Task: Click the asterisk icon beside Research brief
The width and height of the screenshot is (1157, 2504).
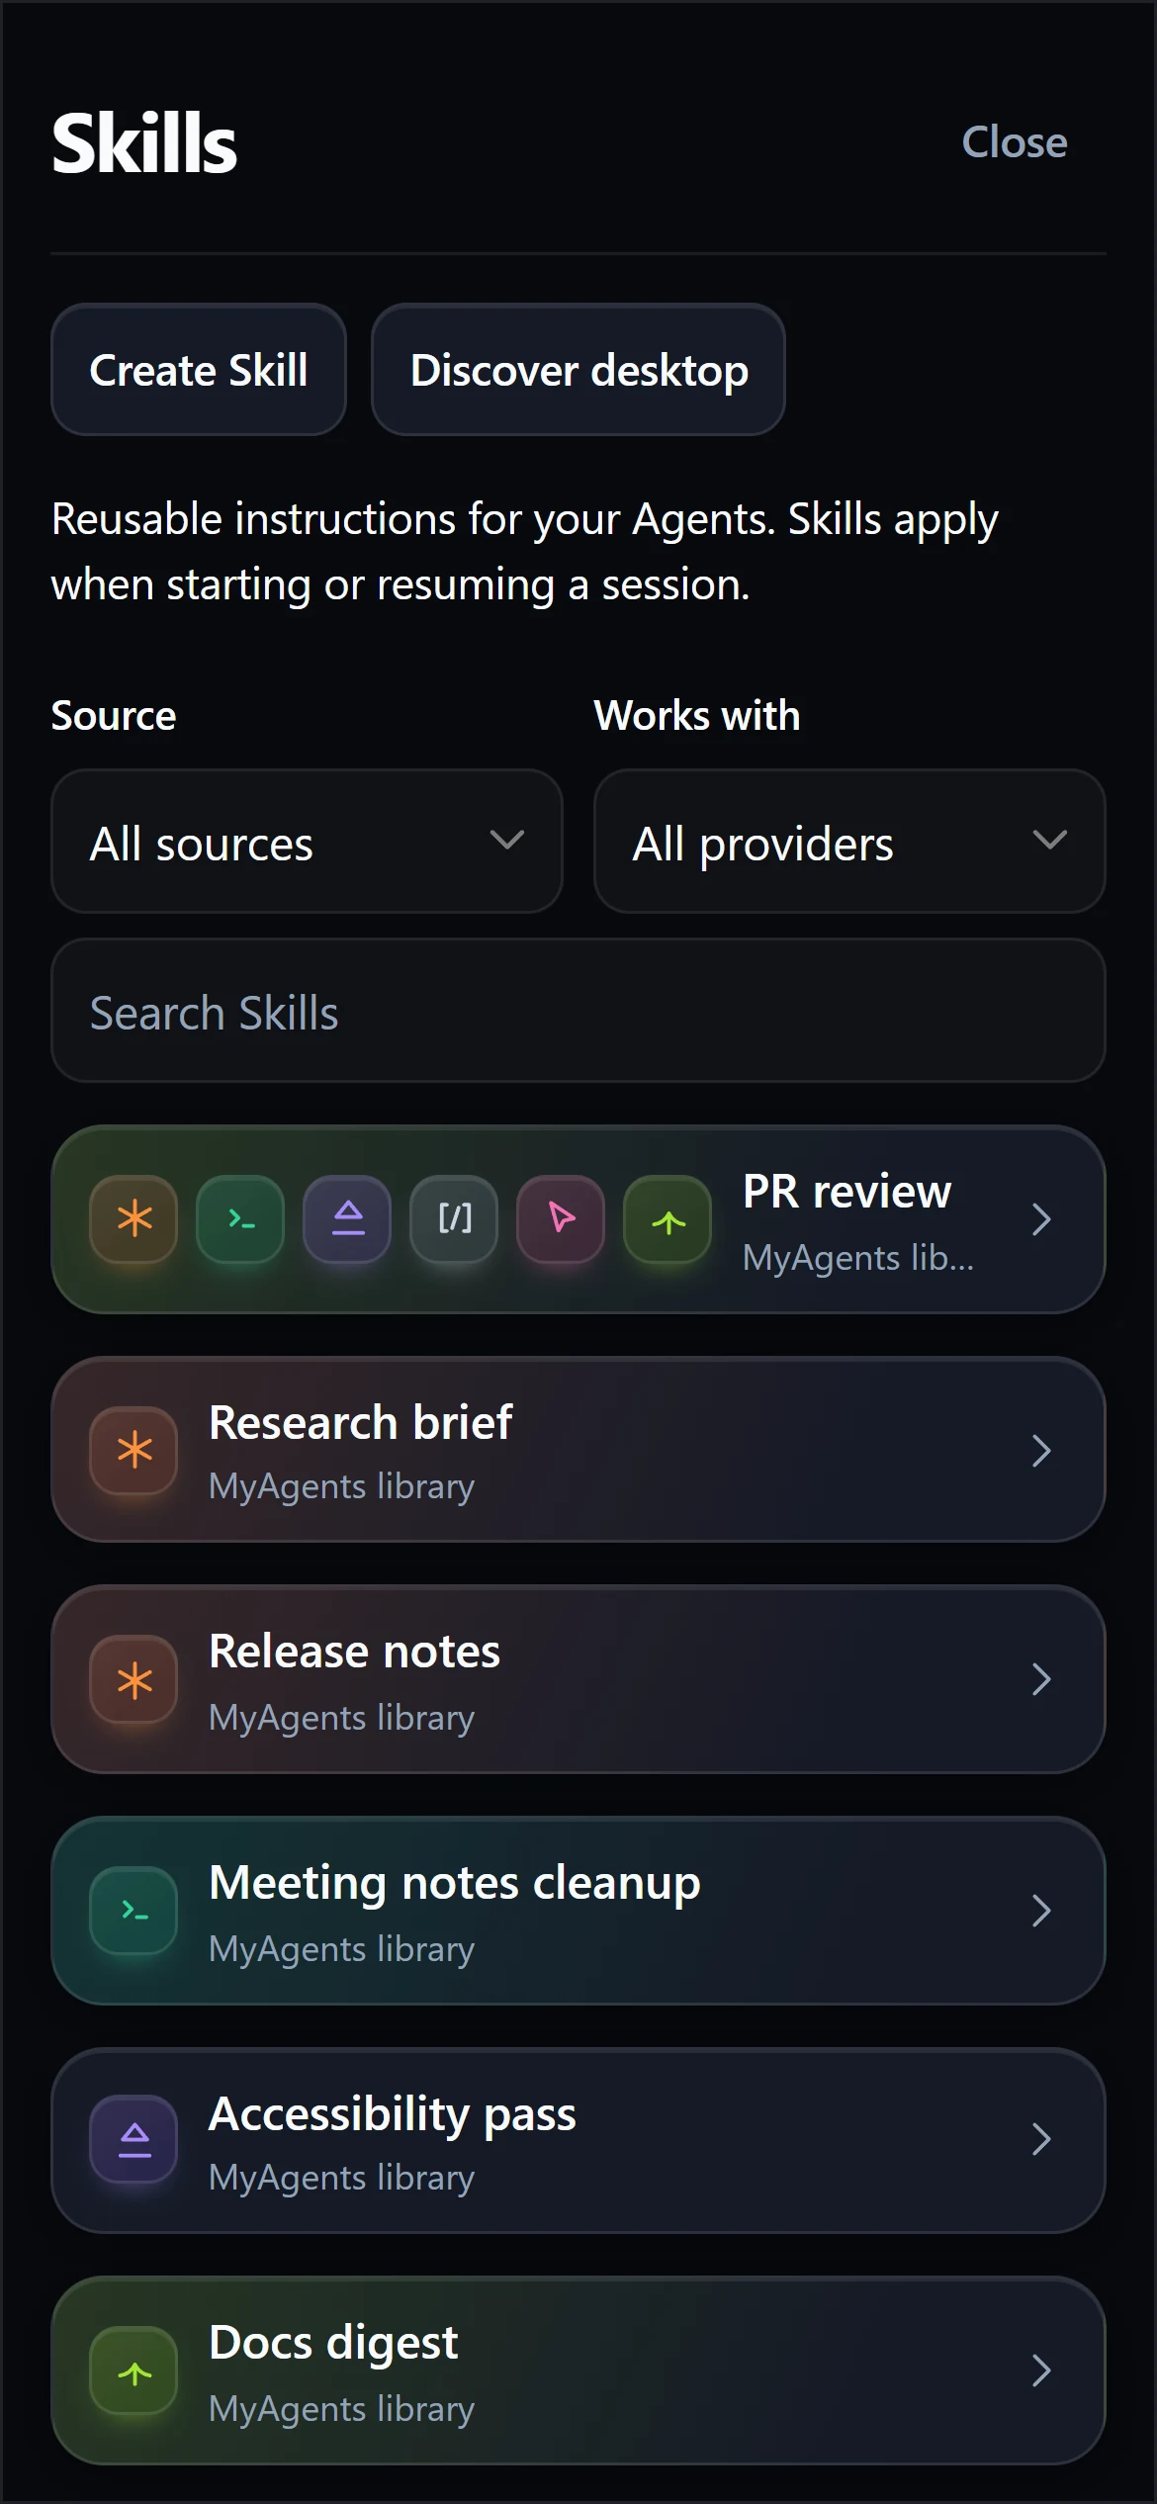Action: click(x=133, y=1451)
